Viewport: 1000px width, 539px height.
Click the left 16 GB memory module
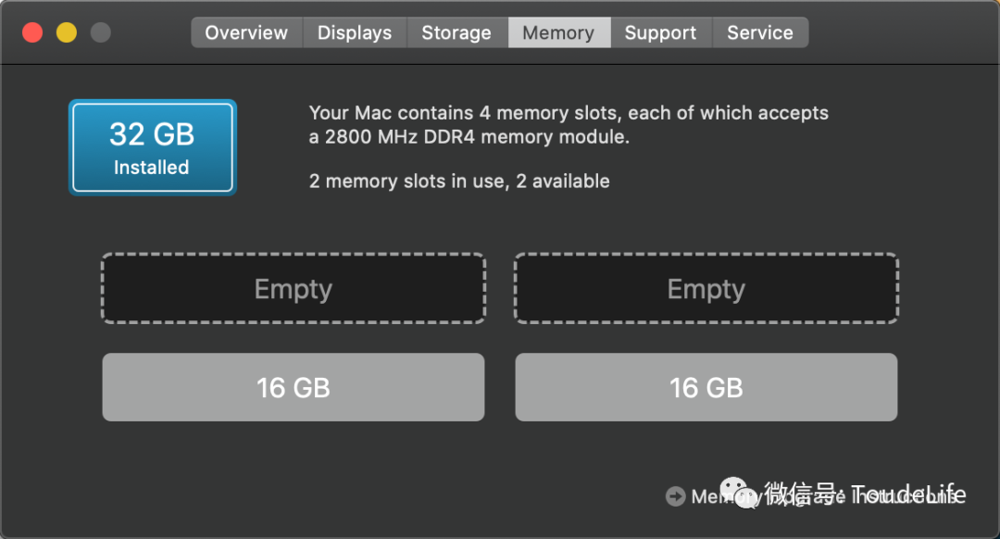[293, 387]
